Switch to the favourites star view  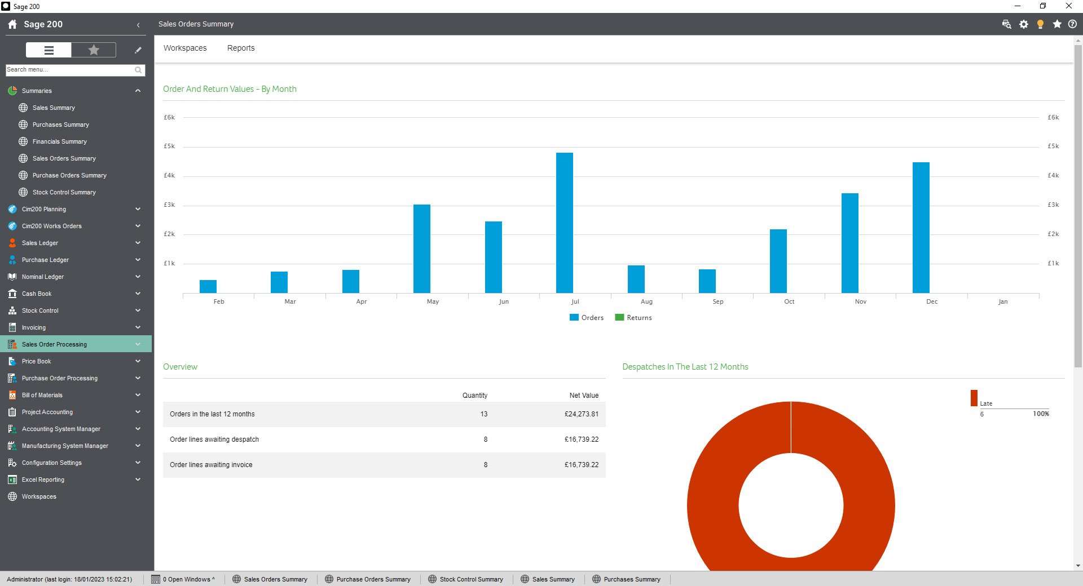click(93, 50)
